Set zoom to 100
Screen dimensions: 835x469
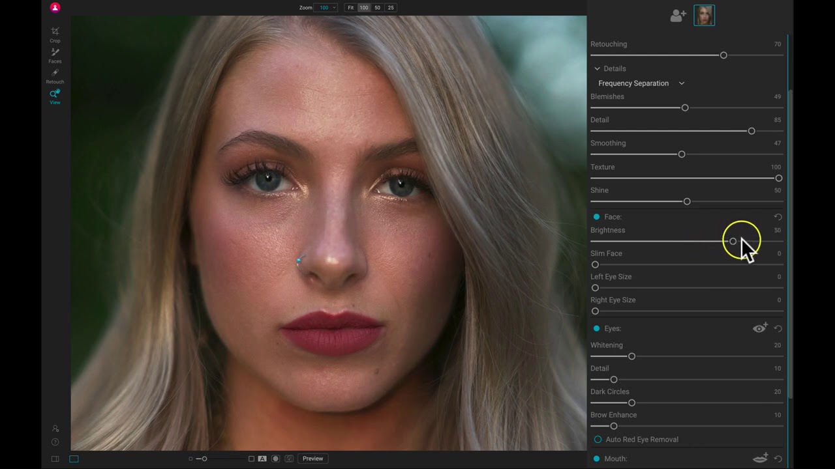pos(364,8)
